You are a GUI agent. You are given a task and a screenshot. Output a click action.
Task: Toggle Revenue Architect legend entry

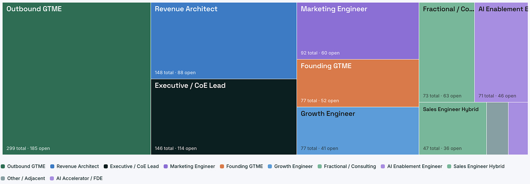click(x=75, y=167)
